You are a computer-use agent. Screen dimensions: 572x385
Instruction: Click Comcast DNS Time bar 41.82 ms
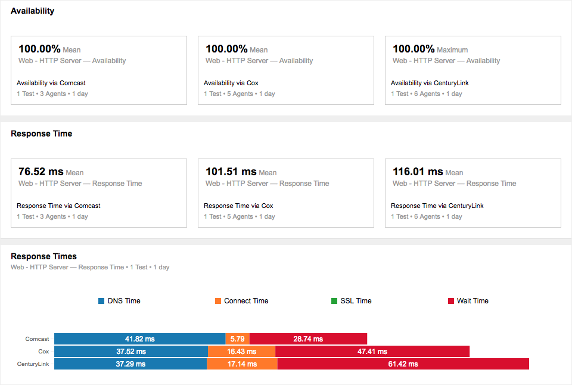pos(139,339)
